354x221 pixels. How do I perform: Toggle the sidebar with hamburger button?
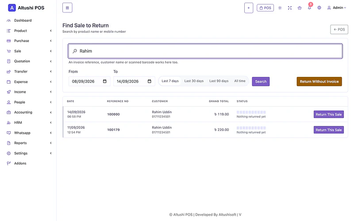click(67, 8)
